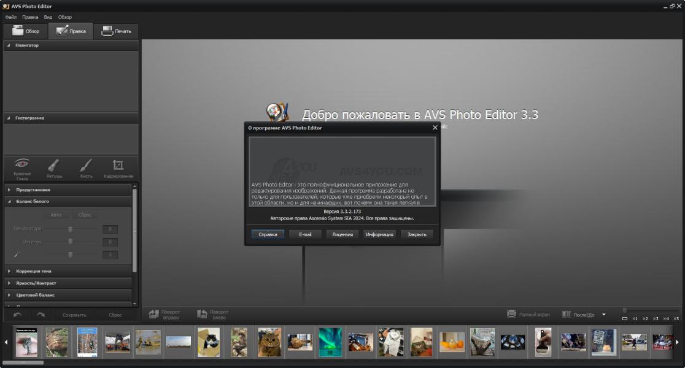
Task: Click the filmstrip horizontal scrollbar
Action: 23,362
